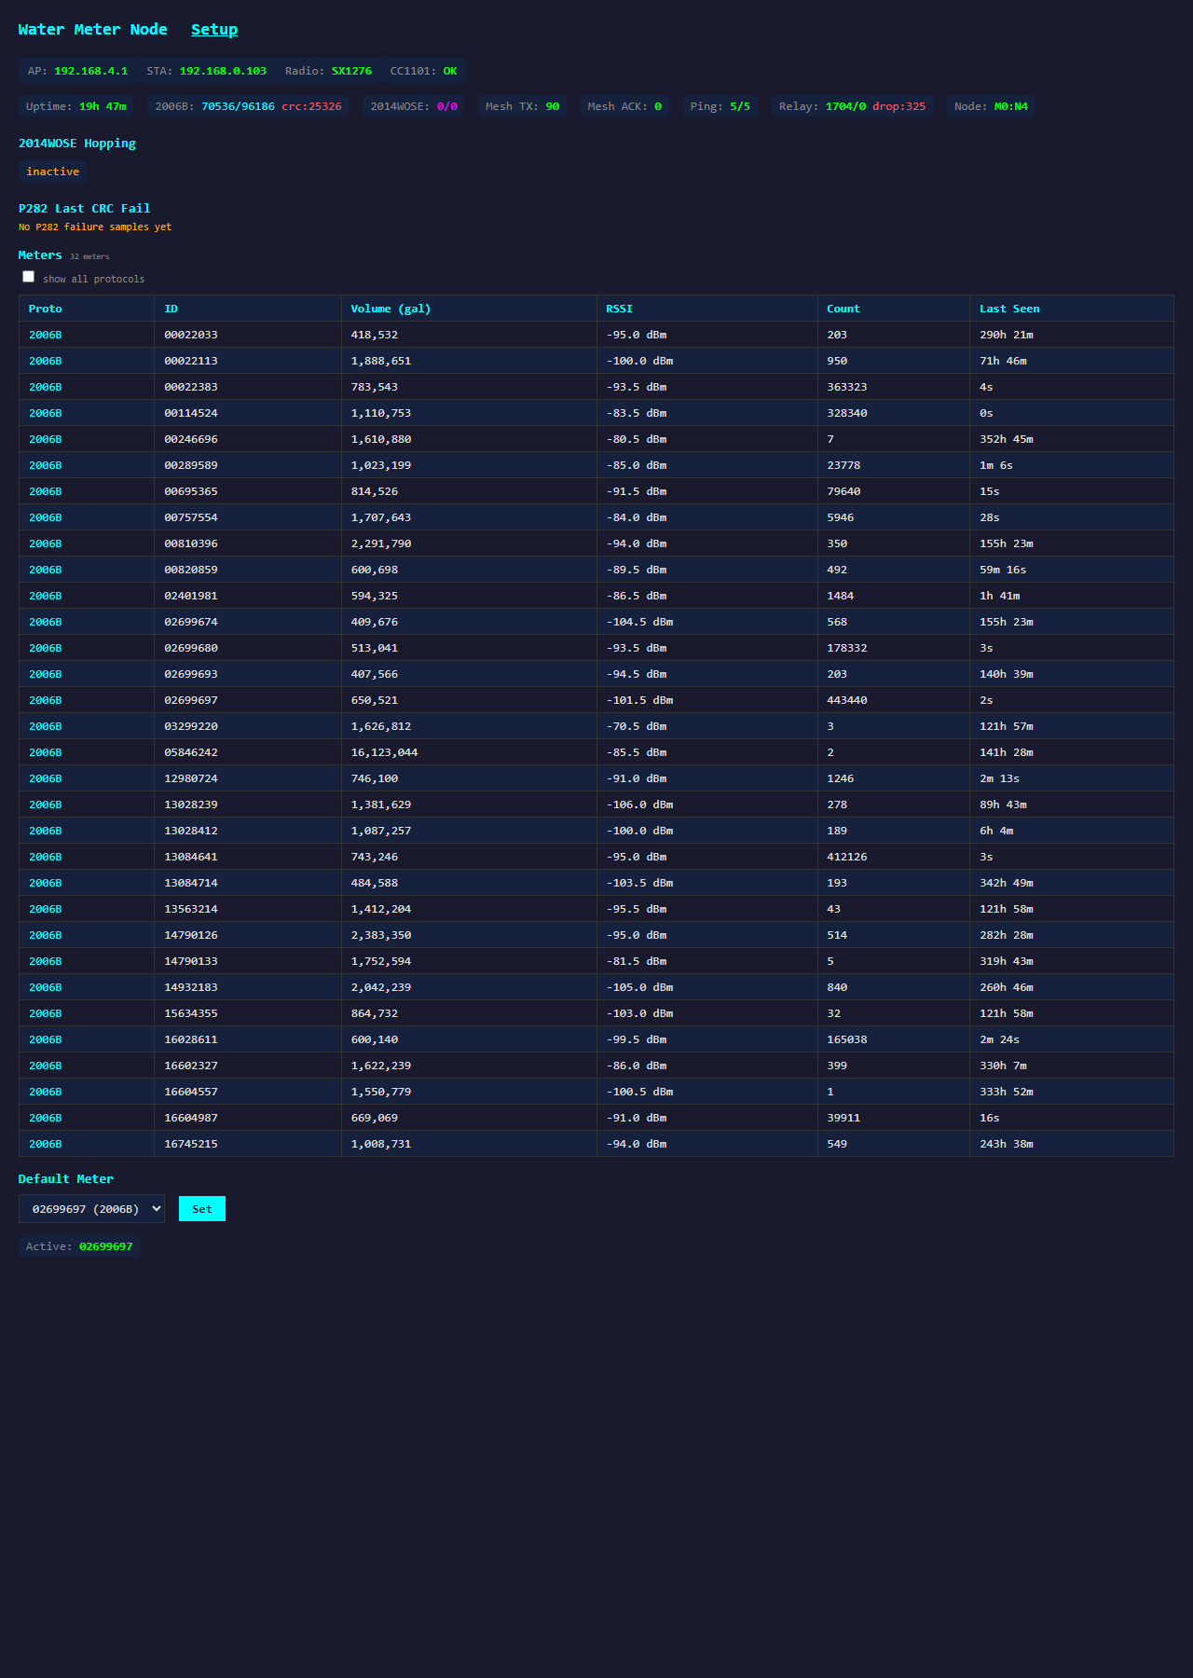
Task: Select meter ID 14932183
Action: pos(191,987)
